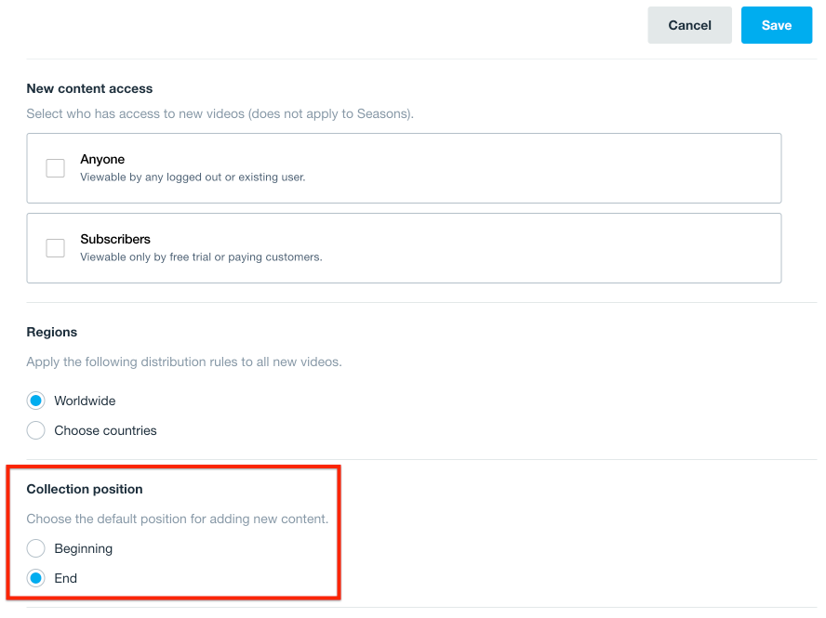Tick the Anyone checkbox
Viewport: 826px width, 618px height.
click(x=56, y=168)
